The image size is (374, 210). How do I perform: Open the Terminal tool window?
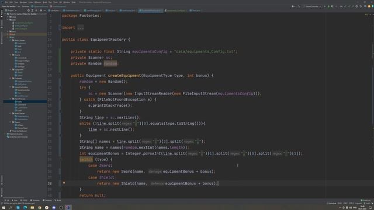point(47,200)
